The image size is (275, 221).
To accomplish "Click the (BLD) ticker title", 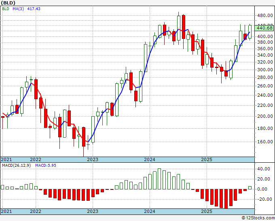I will point(8,3).
